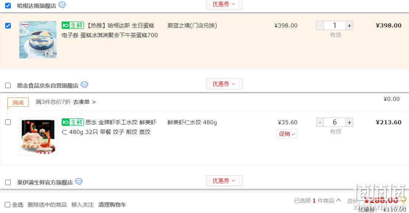Increase cake quantity with the plus button

tap(349, 26)
